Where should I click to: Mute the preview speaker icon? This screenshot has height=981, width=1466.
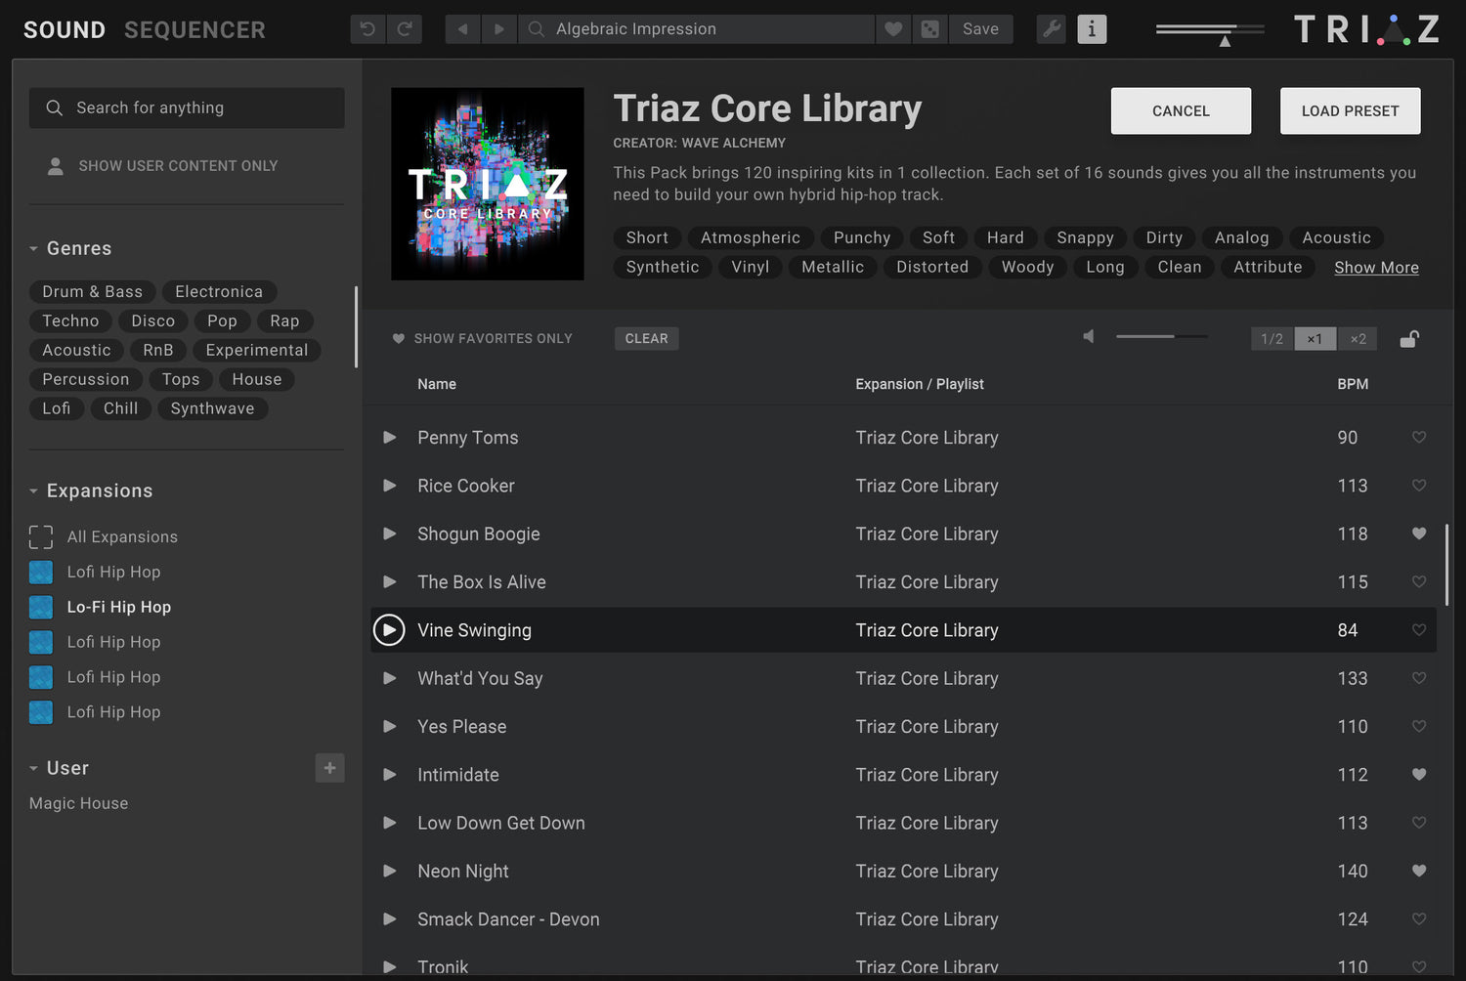(x=1089, y=337)
